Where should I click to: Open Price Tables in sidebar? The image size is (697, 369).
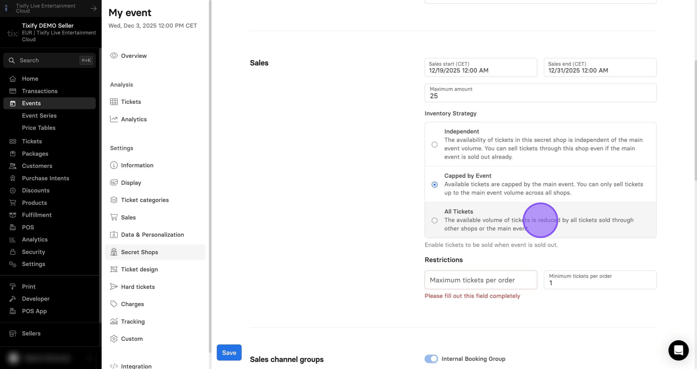click(x=39, y=128)
